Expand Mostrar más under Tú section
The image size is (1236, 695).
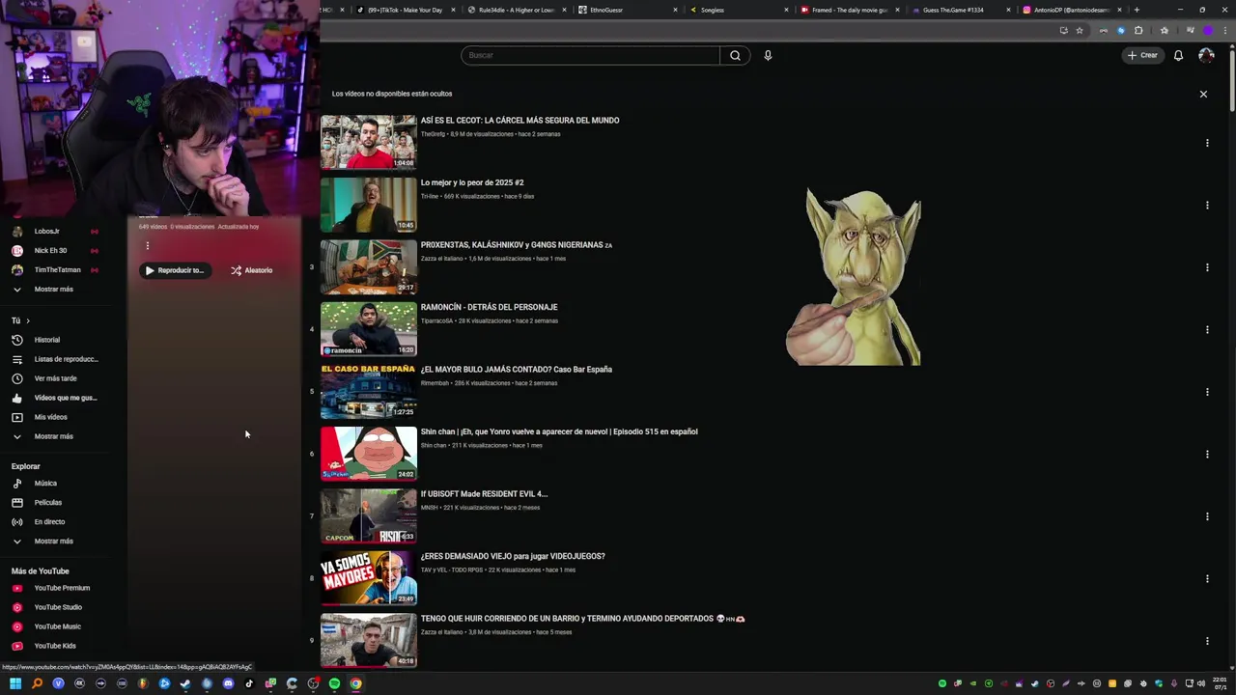[55, 436]
